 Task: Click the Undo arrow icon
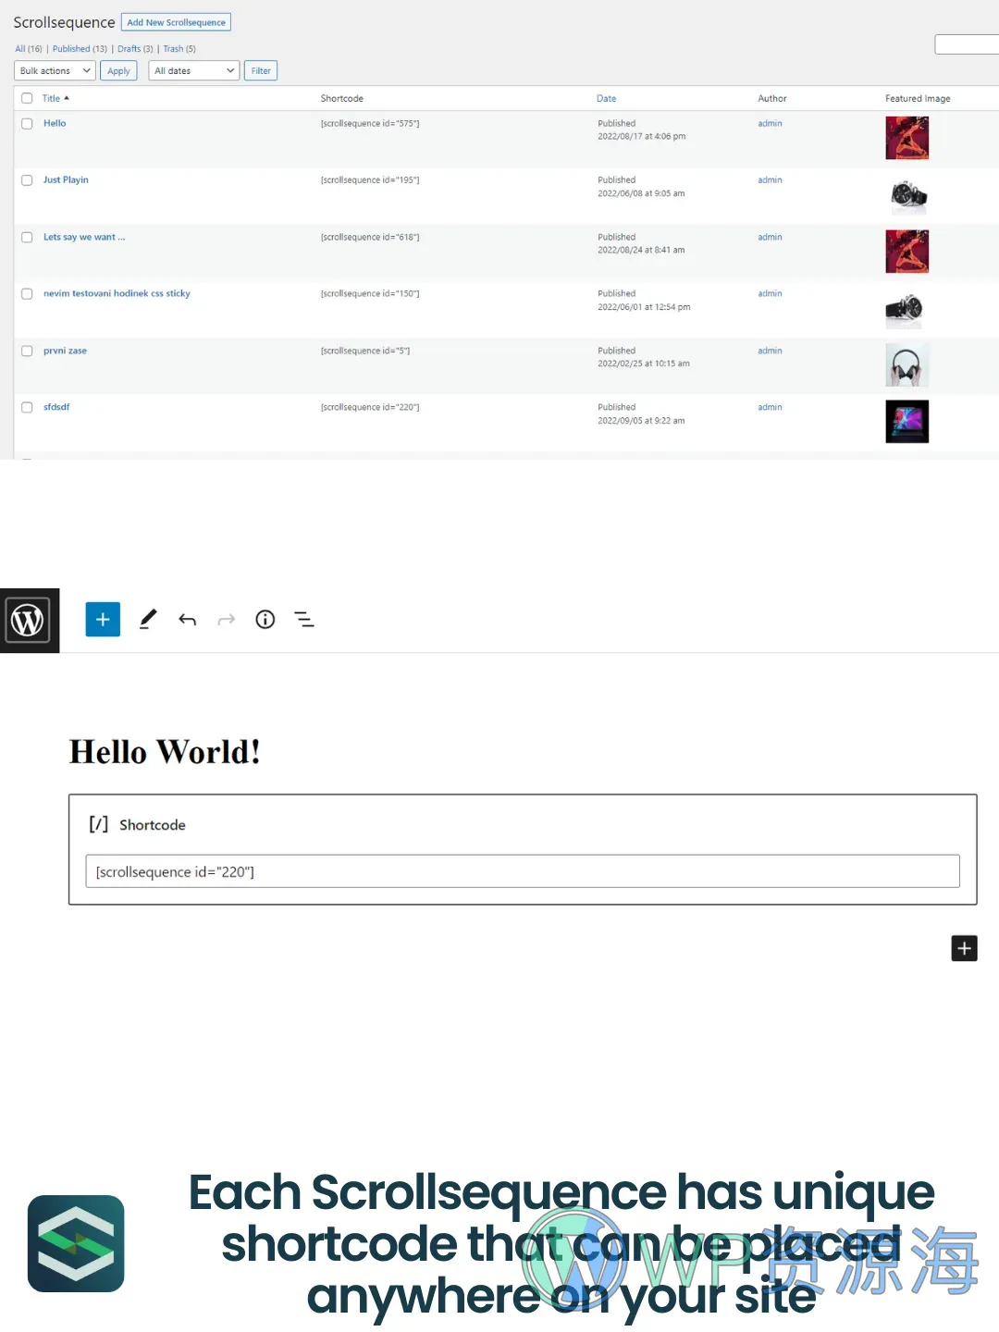(x=188, y=620)
